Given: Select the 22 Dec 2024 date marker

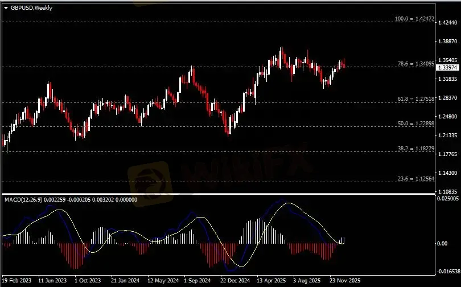Looking at the screenshot, I should [234, 281].
